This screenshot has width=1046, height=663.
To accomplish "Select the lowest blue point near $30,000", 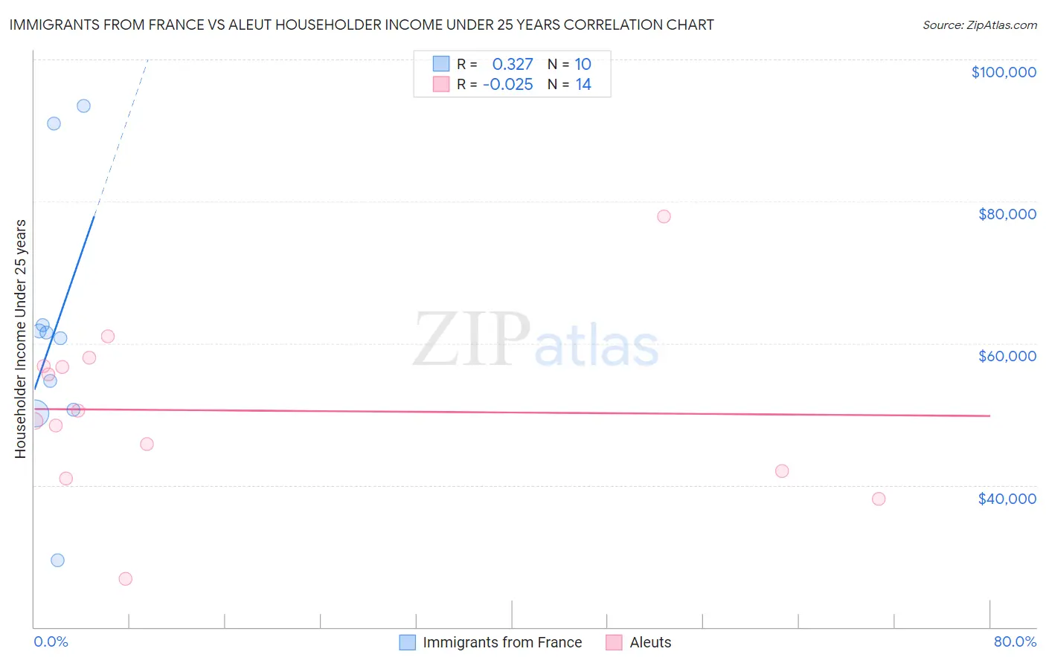I will click(57, 560).
